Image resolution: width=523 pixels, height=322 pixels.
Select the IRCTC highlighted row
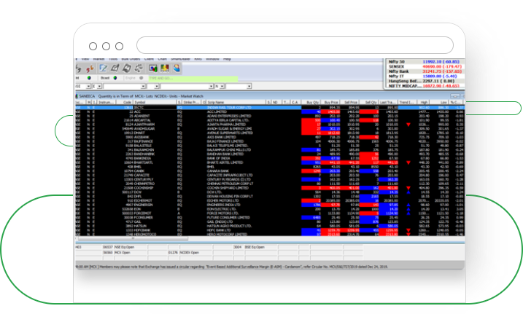click(x=270, y=108)
